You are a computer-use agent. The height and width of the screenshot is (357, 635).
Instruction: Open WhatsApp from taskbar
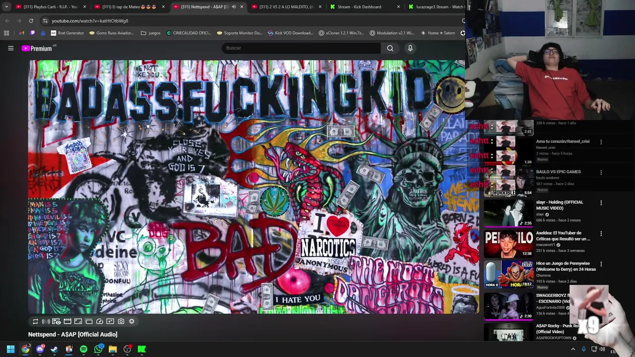coord(98,349)
